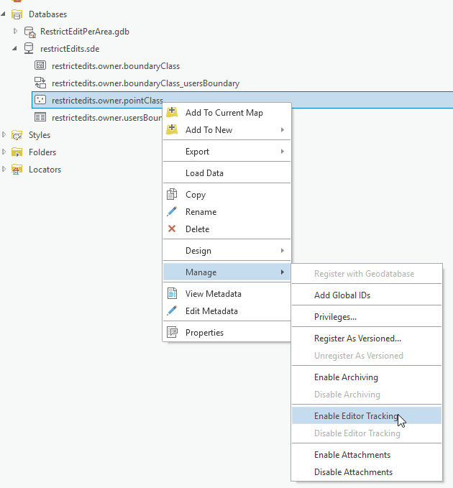This screenshot has height=488, width=453.
Task: Expand the Folders tree node
Action: tap(5, 152)
